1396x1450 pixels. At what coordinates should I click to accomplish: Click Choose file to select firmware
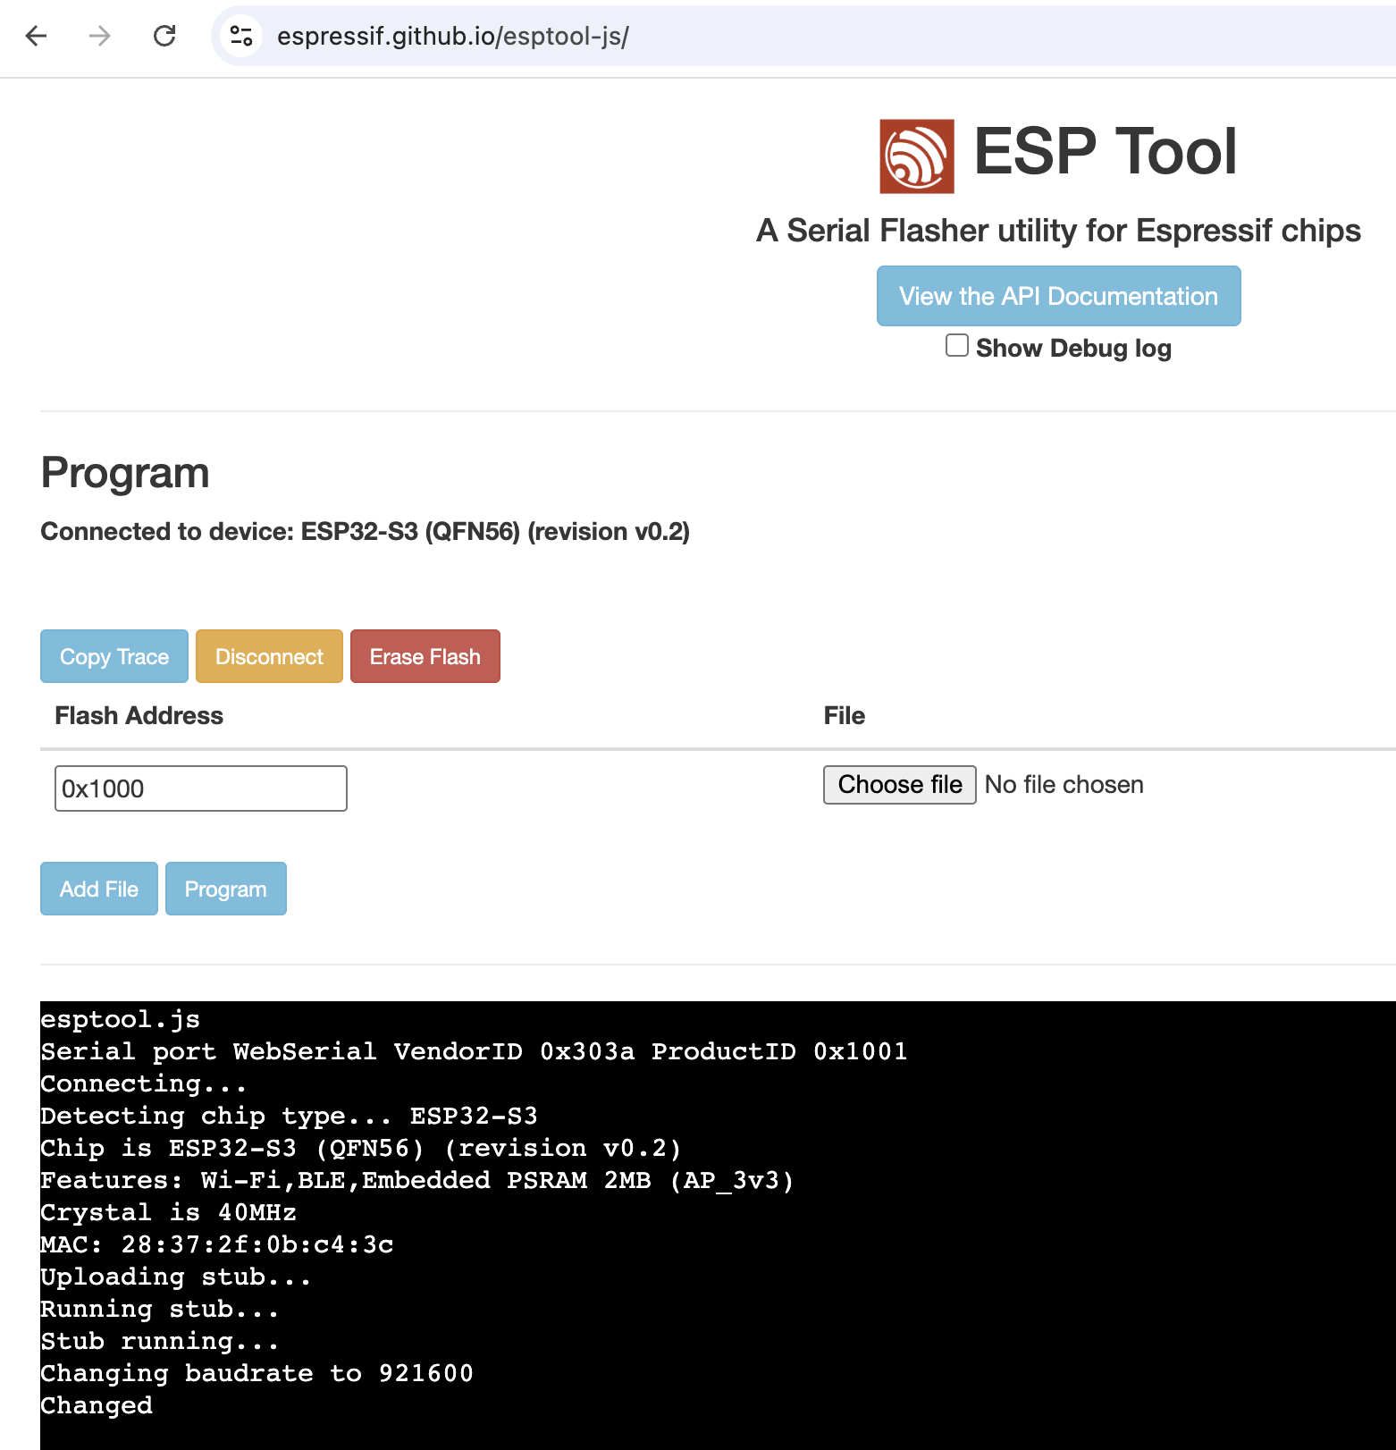coord(900,785)
